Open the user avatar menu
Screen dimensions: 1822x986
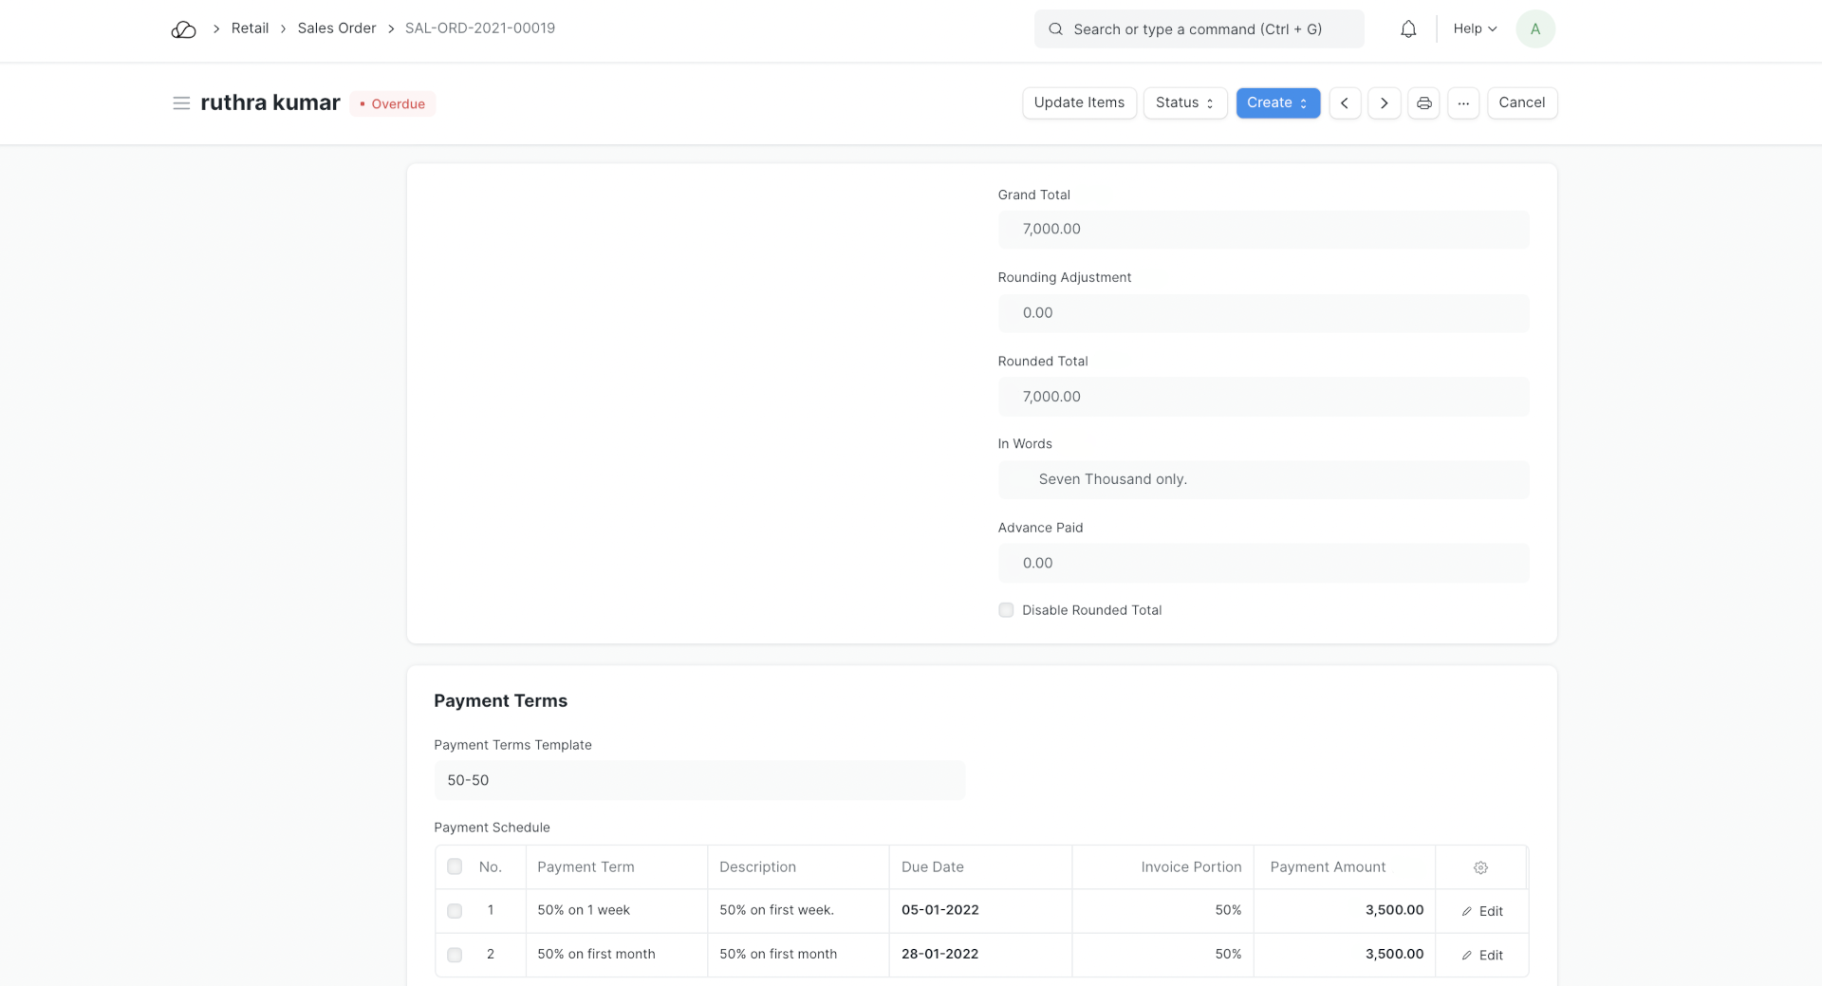pos(1534,29)
